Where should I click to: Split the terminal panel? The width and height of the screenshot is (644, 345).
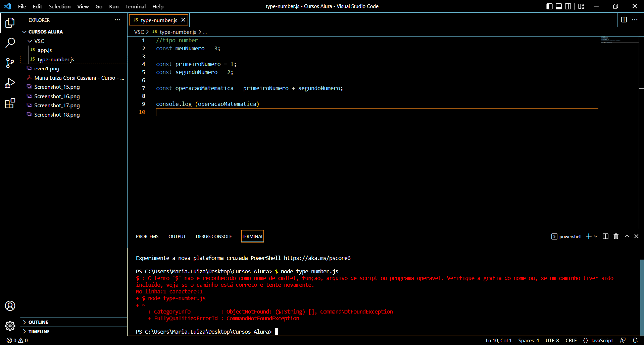click(x=605, y=236)
